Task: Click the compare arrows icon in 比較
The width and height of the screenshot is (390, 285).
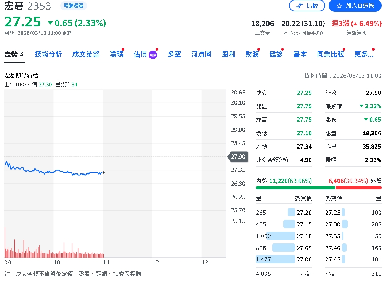Action: click(x=300, y=6)
